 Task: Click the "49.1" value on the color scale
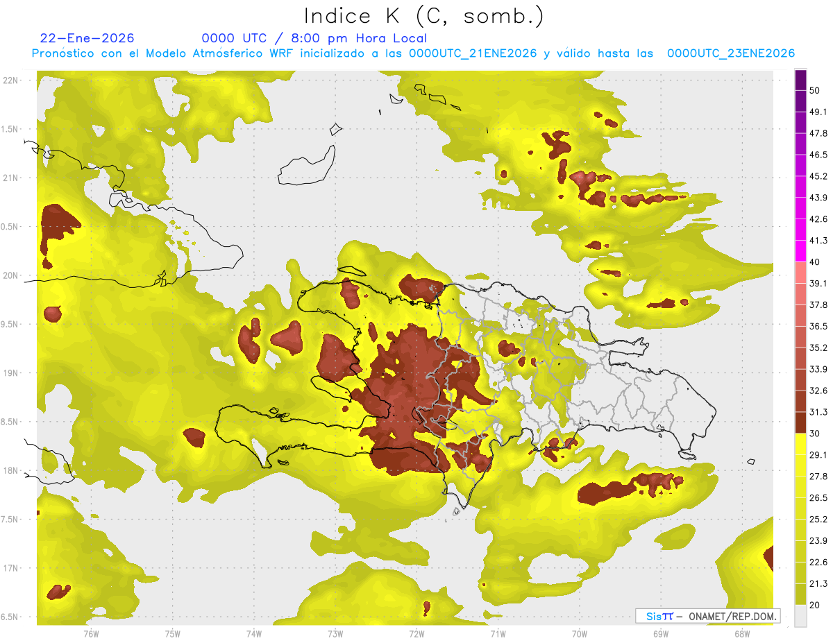coord(818,112)
